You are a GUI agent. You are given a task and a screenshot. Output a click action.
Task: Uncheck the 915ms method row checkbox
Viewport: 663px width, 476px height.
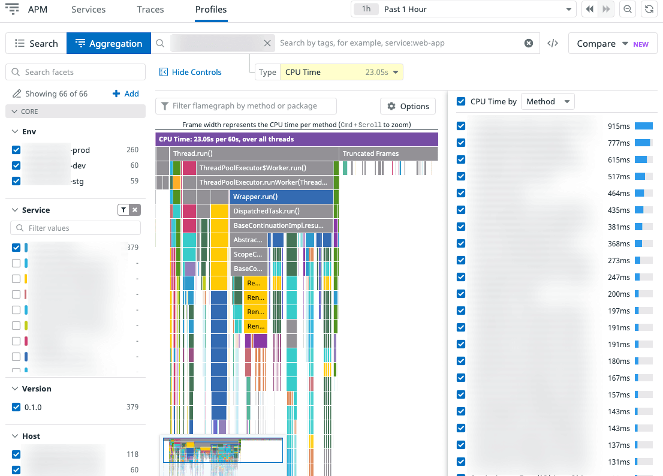tap(461, 126)
